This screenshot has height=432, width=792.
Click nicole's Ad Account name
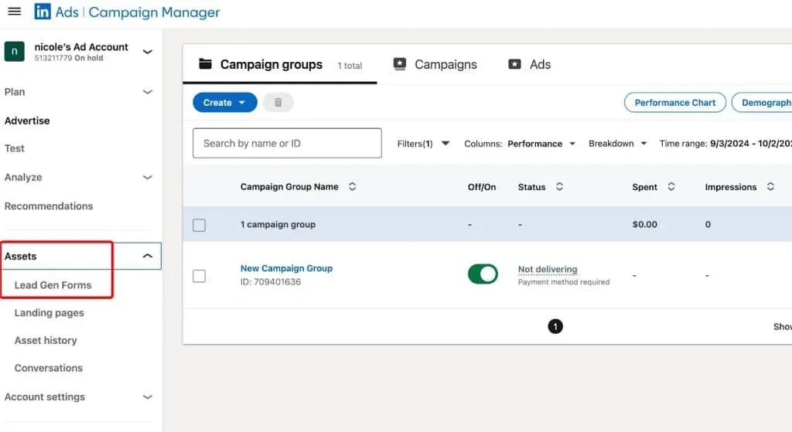click(x=81, y=47)
